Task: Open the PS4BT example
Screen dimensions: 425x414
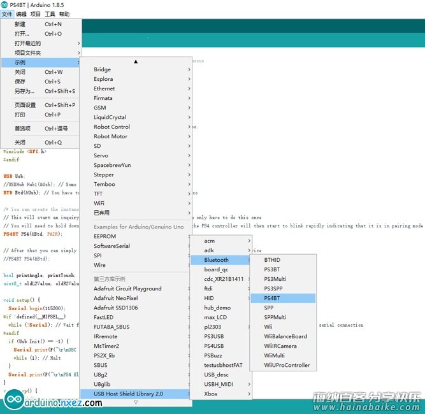Action: pos(283,298)
